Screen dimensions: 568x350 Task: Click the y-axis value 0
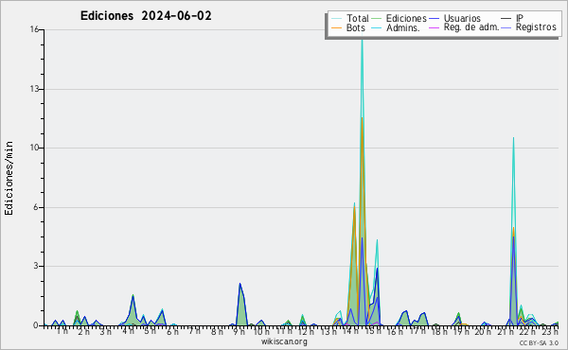(36, 325)
